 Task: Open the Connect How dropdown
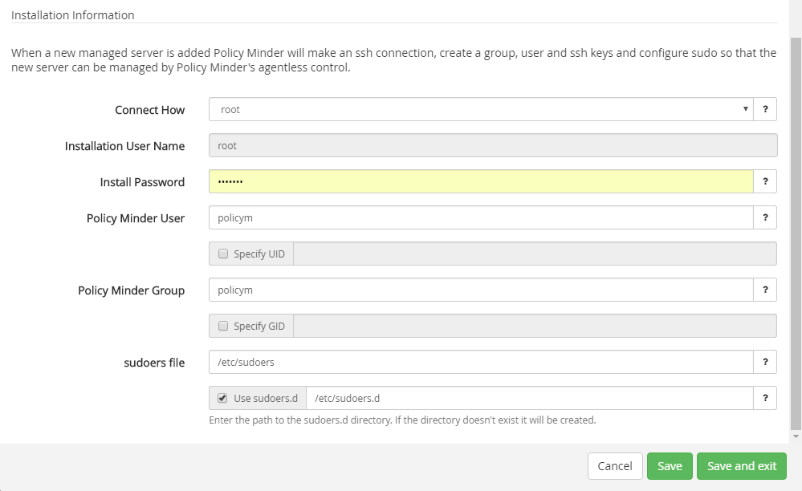click(481, 109)
